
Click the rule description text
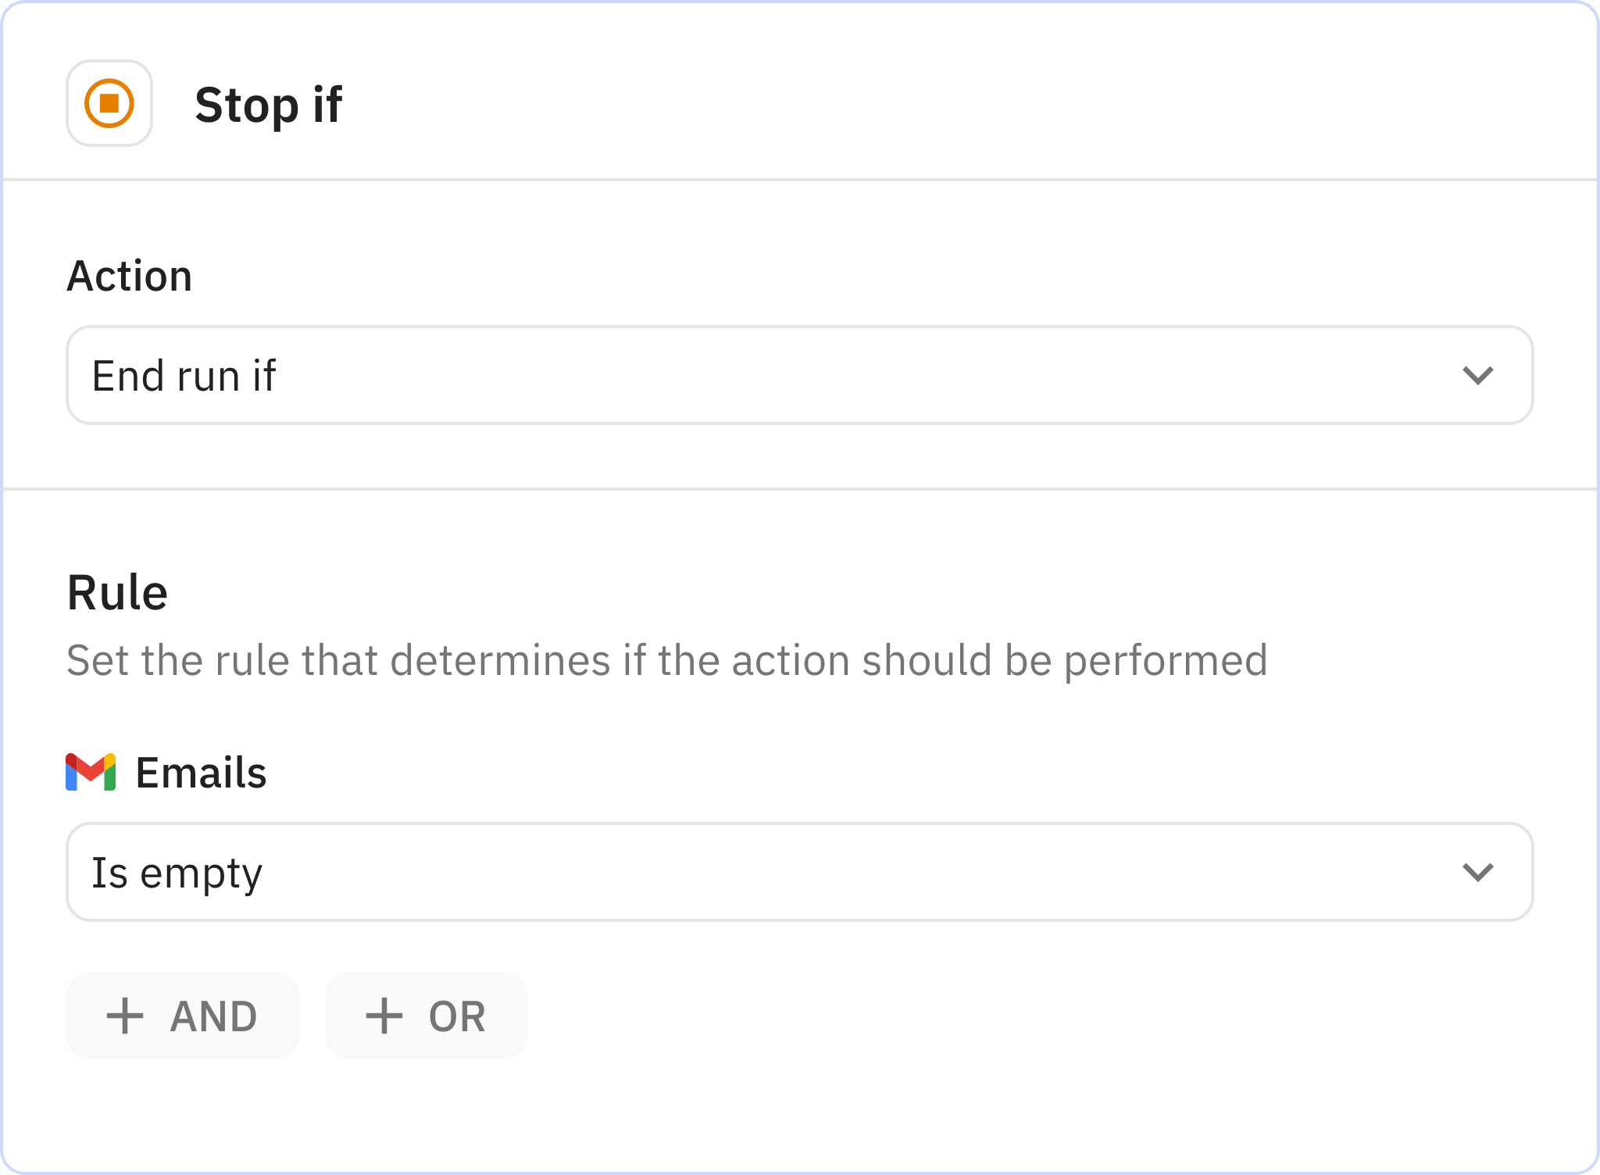click(666, 660)
